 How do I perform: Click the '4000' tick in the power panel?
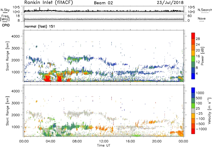click(x=15, y=36)
